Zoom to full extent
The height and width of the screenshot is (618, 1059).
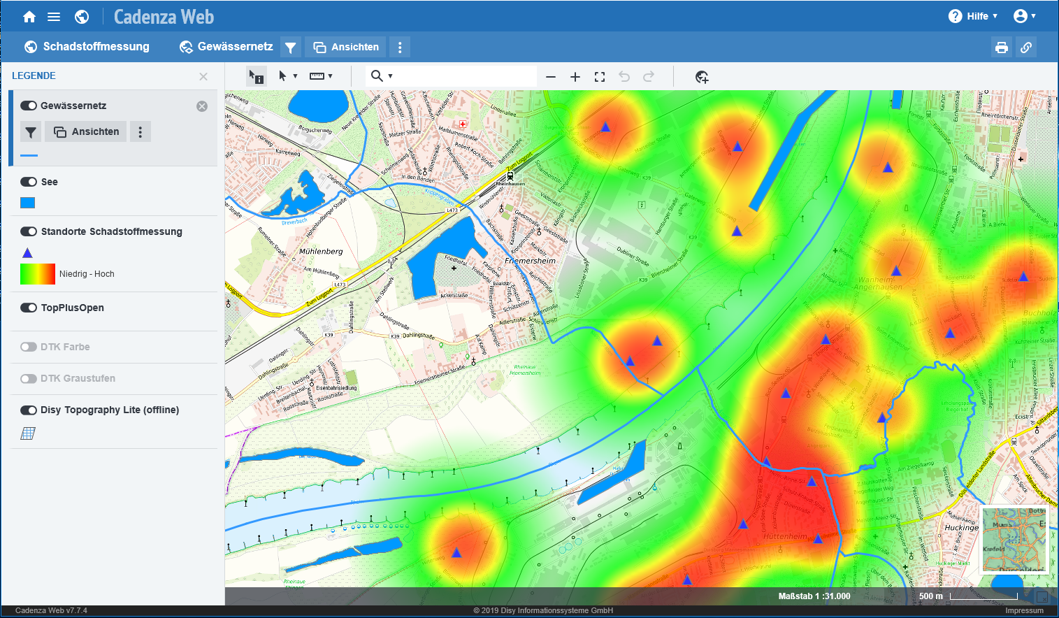pyautogui.click(x=600, y=77)
